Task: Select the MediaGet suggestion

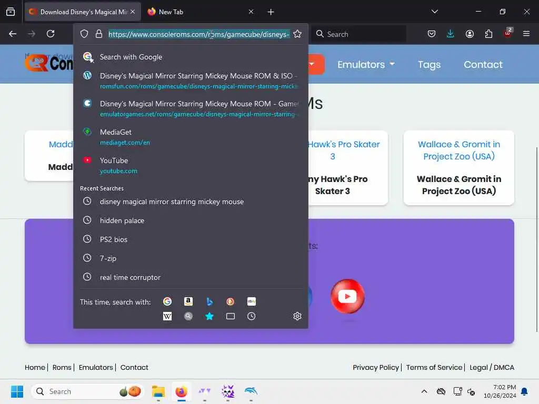Action: click(x=191, y=137)
